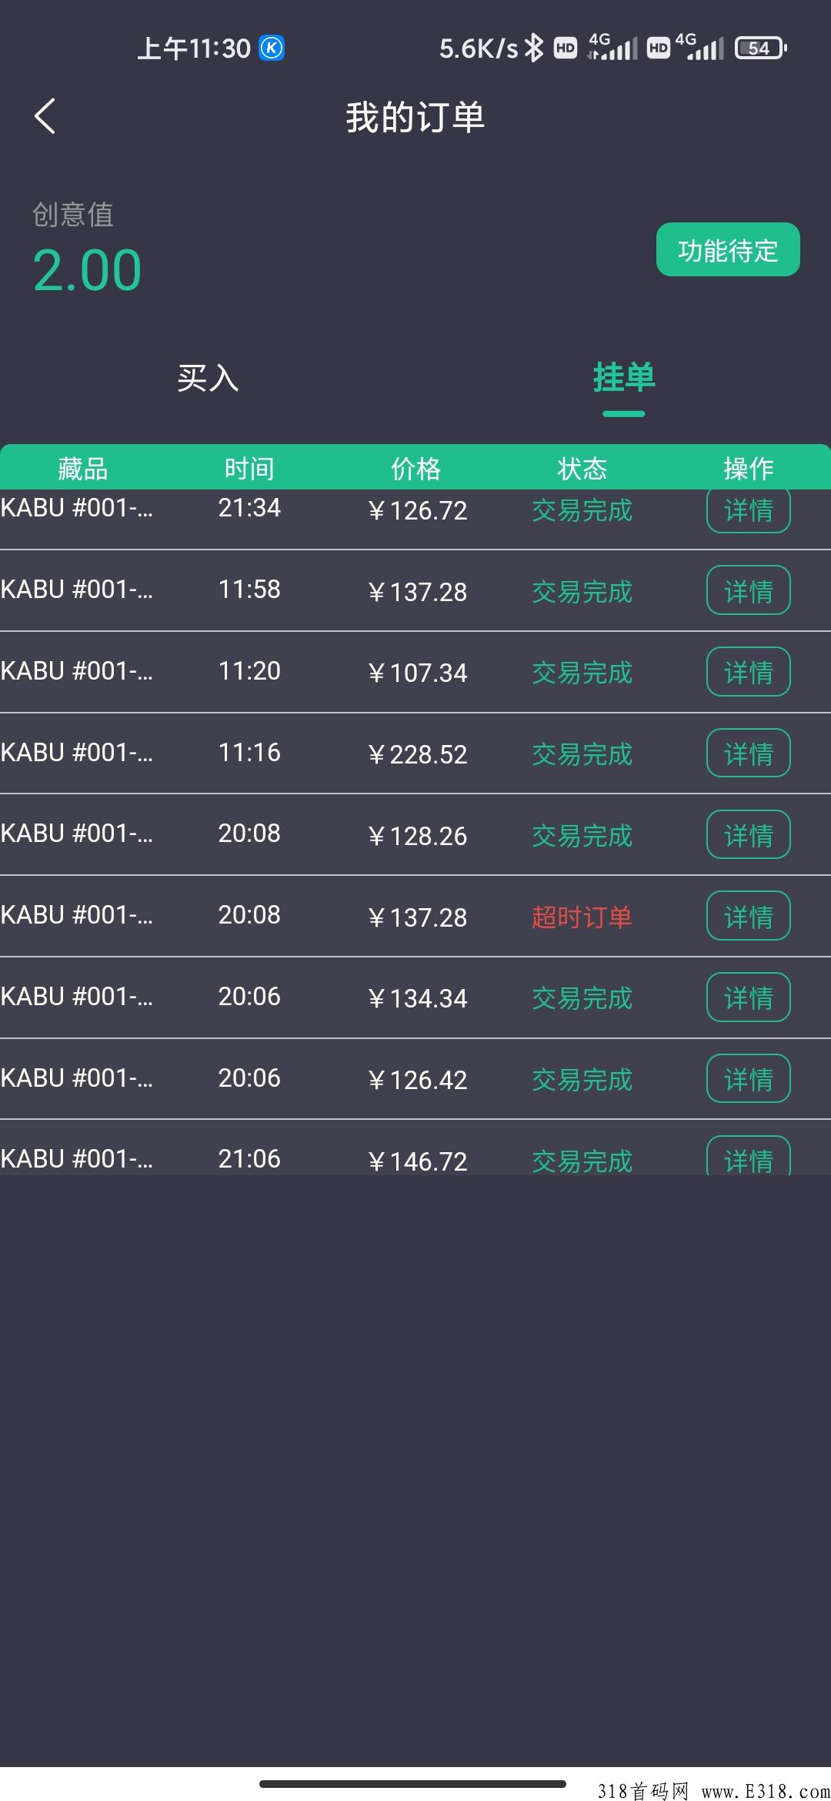Tap the 时间 column header
Screen dimensions: 831x1801
pos(249,468)
